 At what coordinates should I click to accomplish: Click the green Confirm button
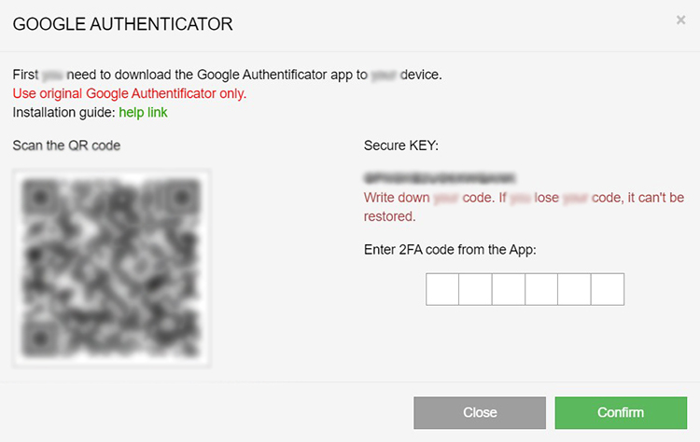click(x=621, y=412)
